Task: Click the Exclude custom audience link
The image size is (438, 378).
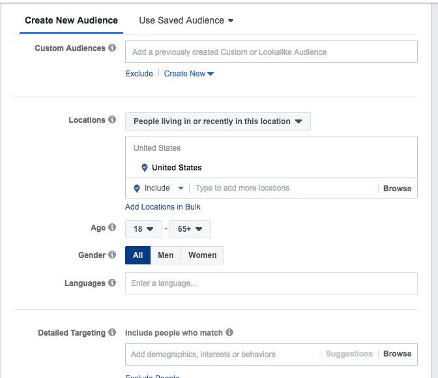Action: click(x=139, y=74)
